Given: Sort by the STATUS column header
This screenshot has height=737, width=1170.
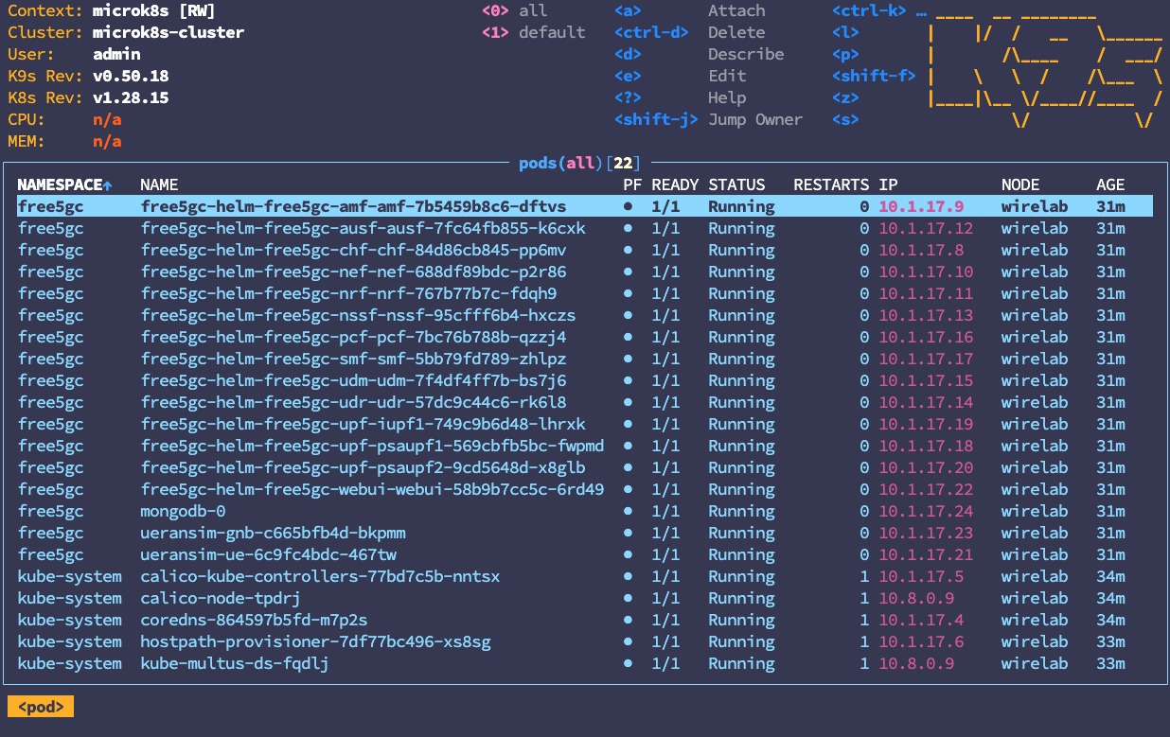Looking at the screenshot, I should [736, 184].
